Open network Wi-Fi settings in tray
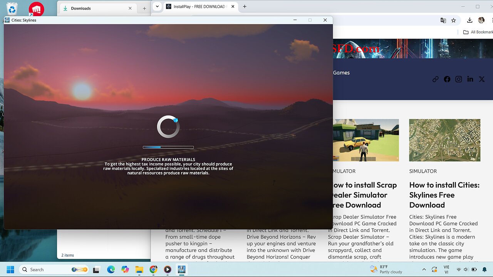Viewport: 493px width, 277px height. 459,269
